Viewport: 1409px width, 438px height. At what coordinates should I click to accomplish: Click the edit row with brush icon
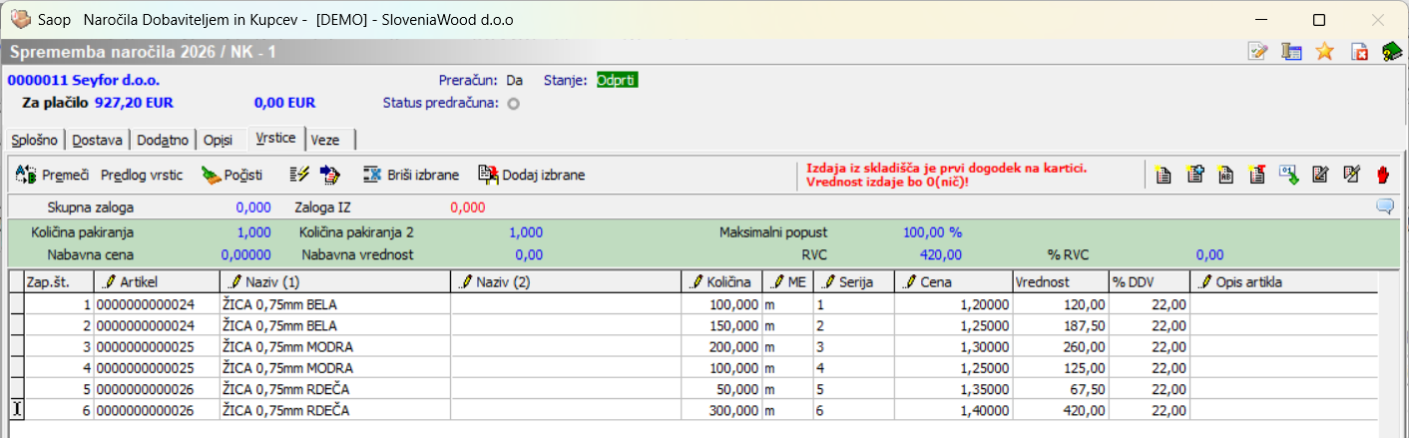click(1352, 175)
